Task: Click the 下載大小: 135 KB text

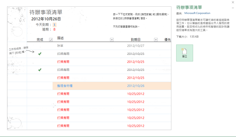Action: point(187,37)
